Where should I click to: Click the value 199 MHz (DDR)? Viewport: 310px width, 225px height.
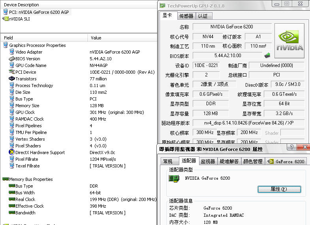click(x=104, y=199)
